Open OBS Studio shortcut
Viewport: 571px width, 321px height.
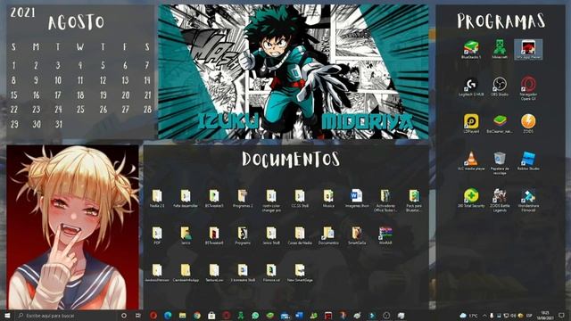[500, 86]
